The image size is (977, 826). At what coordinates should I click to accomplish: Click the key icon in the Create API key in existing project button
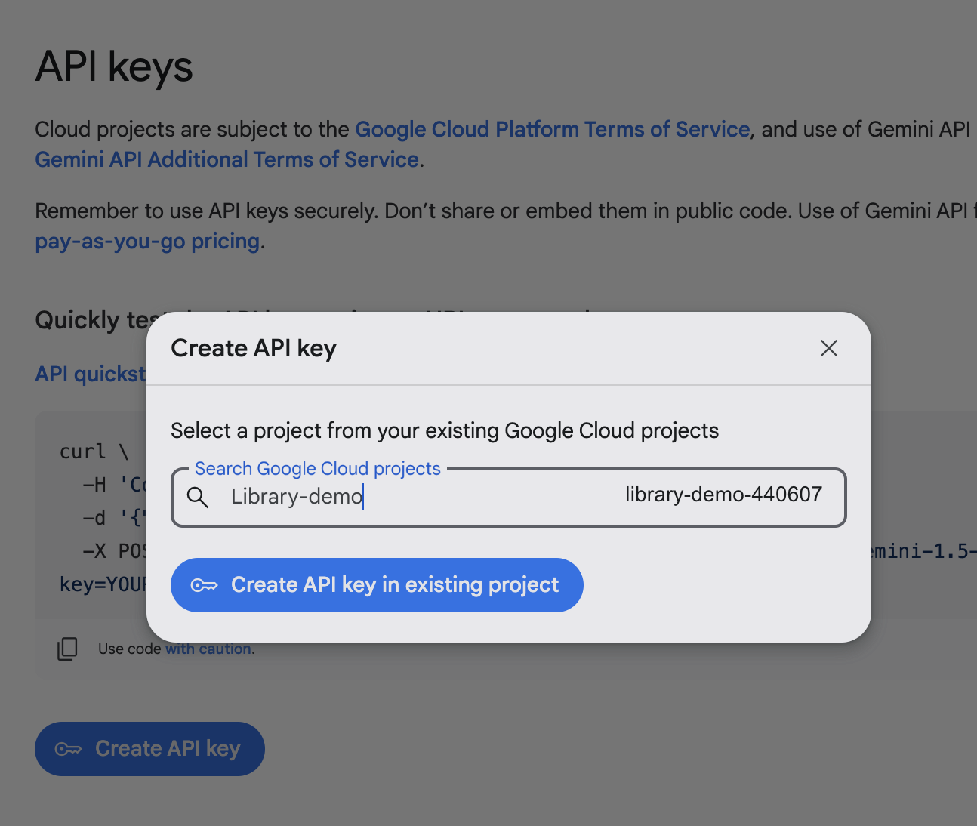point(204,585)
